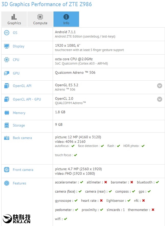Click 'video: FHD (1920 x 1080)' text
This screenshot has height=226, width=165.
click(x=75, y=174)
